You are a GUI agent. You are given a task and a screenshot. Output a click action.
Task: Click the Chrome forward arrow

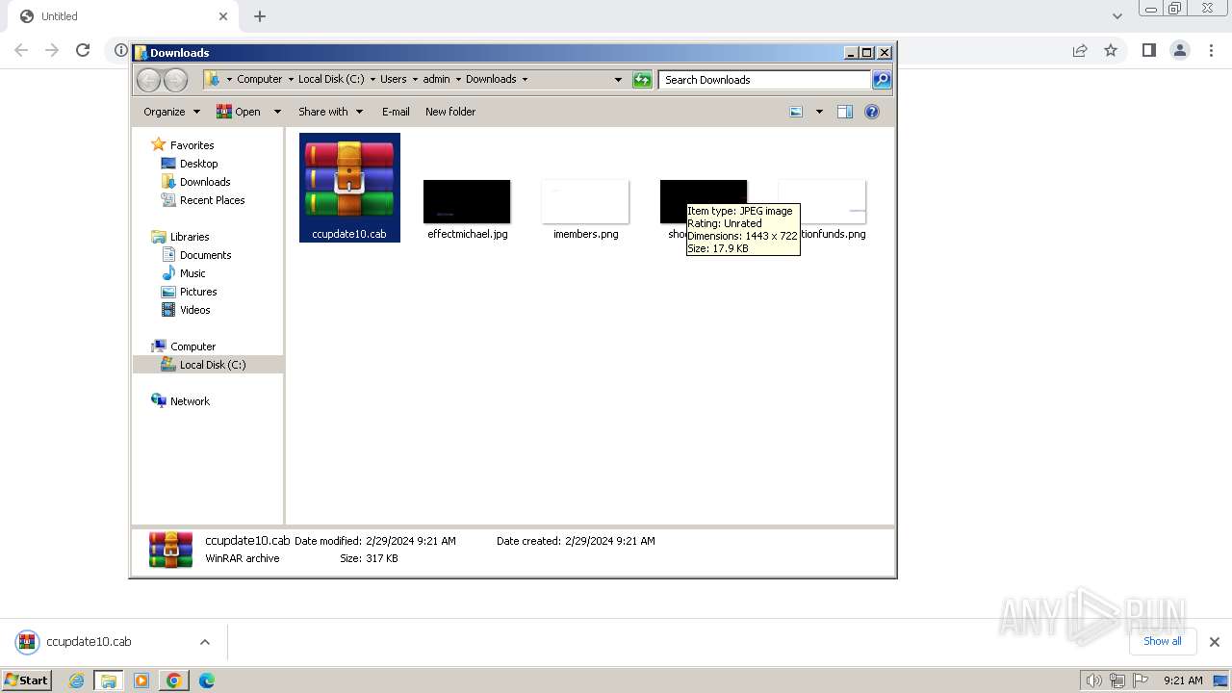52,50
